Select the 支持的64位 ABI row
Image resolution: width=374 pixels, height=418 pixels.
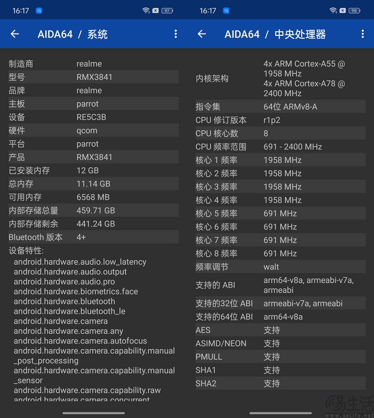coord(281,316)
